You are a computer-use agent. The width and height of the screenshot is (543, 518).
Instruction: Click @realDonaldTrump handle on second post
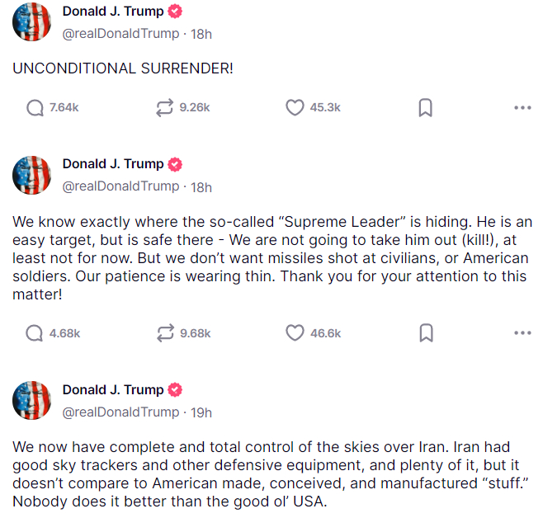[120, 186]
